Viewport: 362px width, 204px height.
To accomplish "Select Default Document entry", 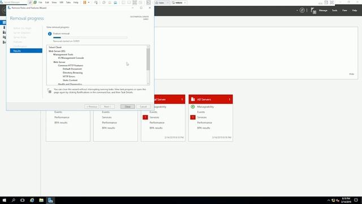I will 72,69.
